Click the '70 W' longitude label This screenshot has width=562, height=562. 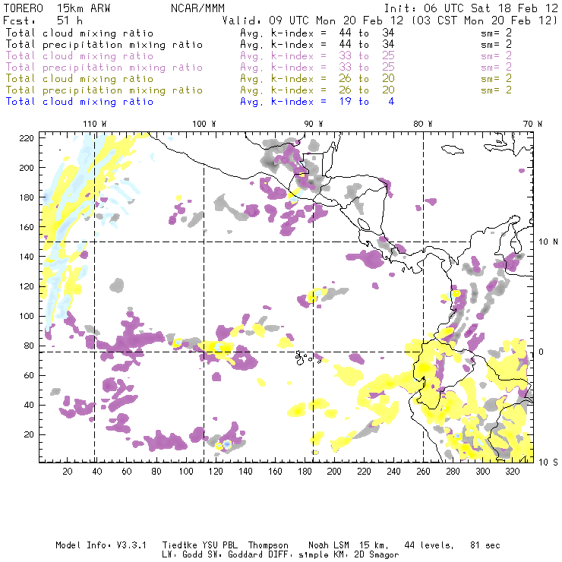[x=532, y=124]
